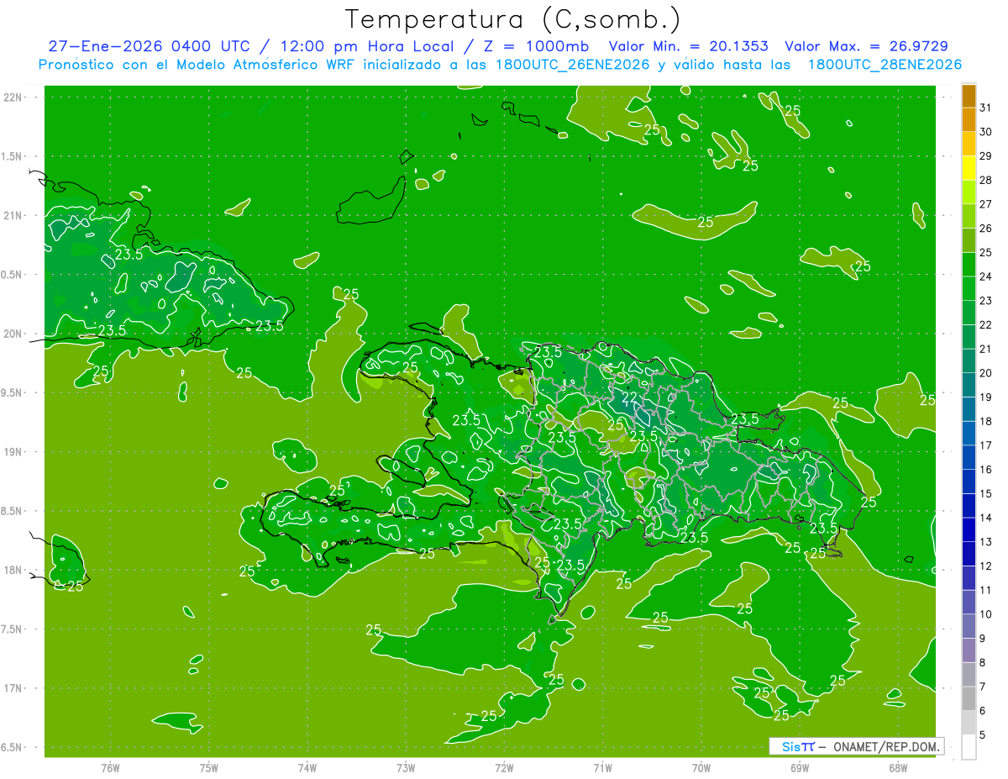Click the 'ONAMET/REP.DOM.' credit label
The width and height of the screenshot is (1008, 779).
tap(887, 746)
